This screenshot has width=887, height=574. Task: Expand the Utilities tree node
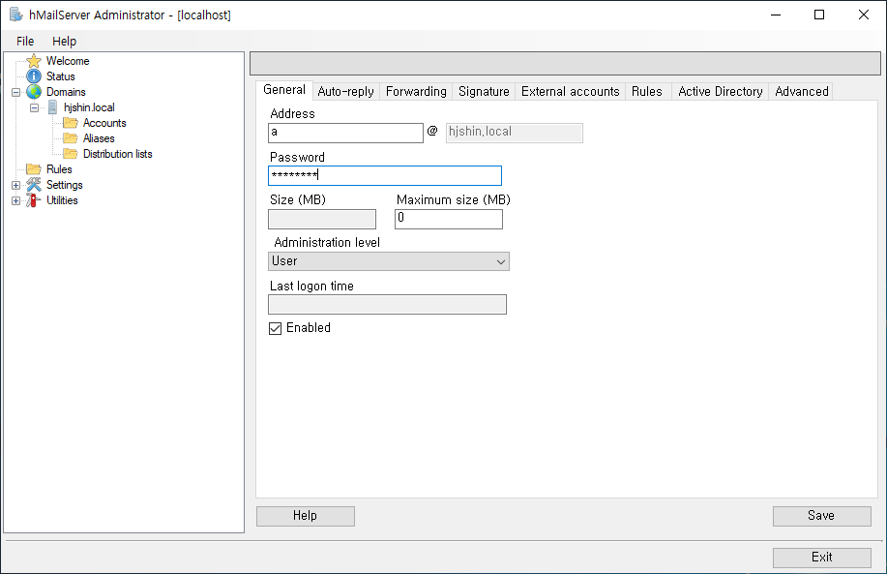coord(15,200)
